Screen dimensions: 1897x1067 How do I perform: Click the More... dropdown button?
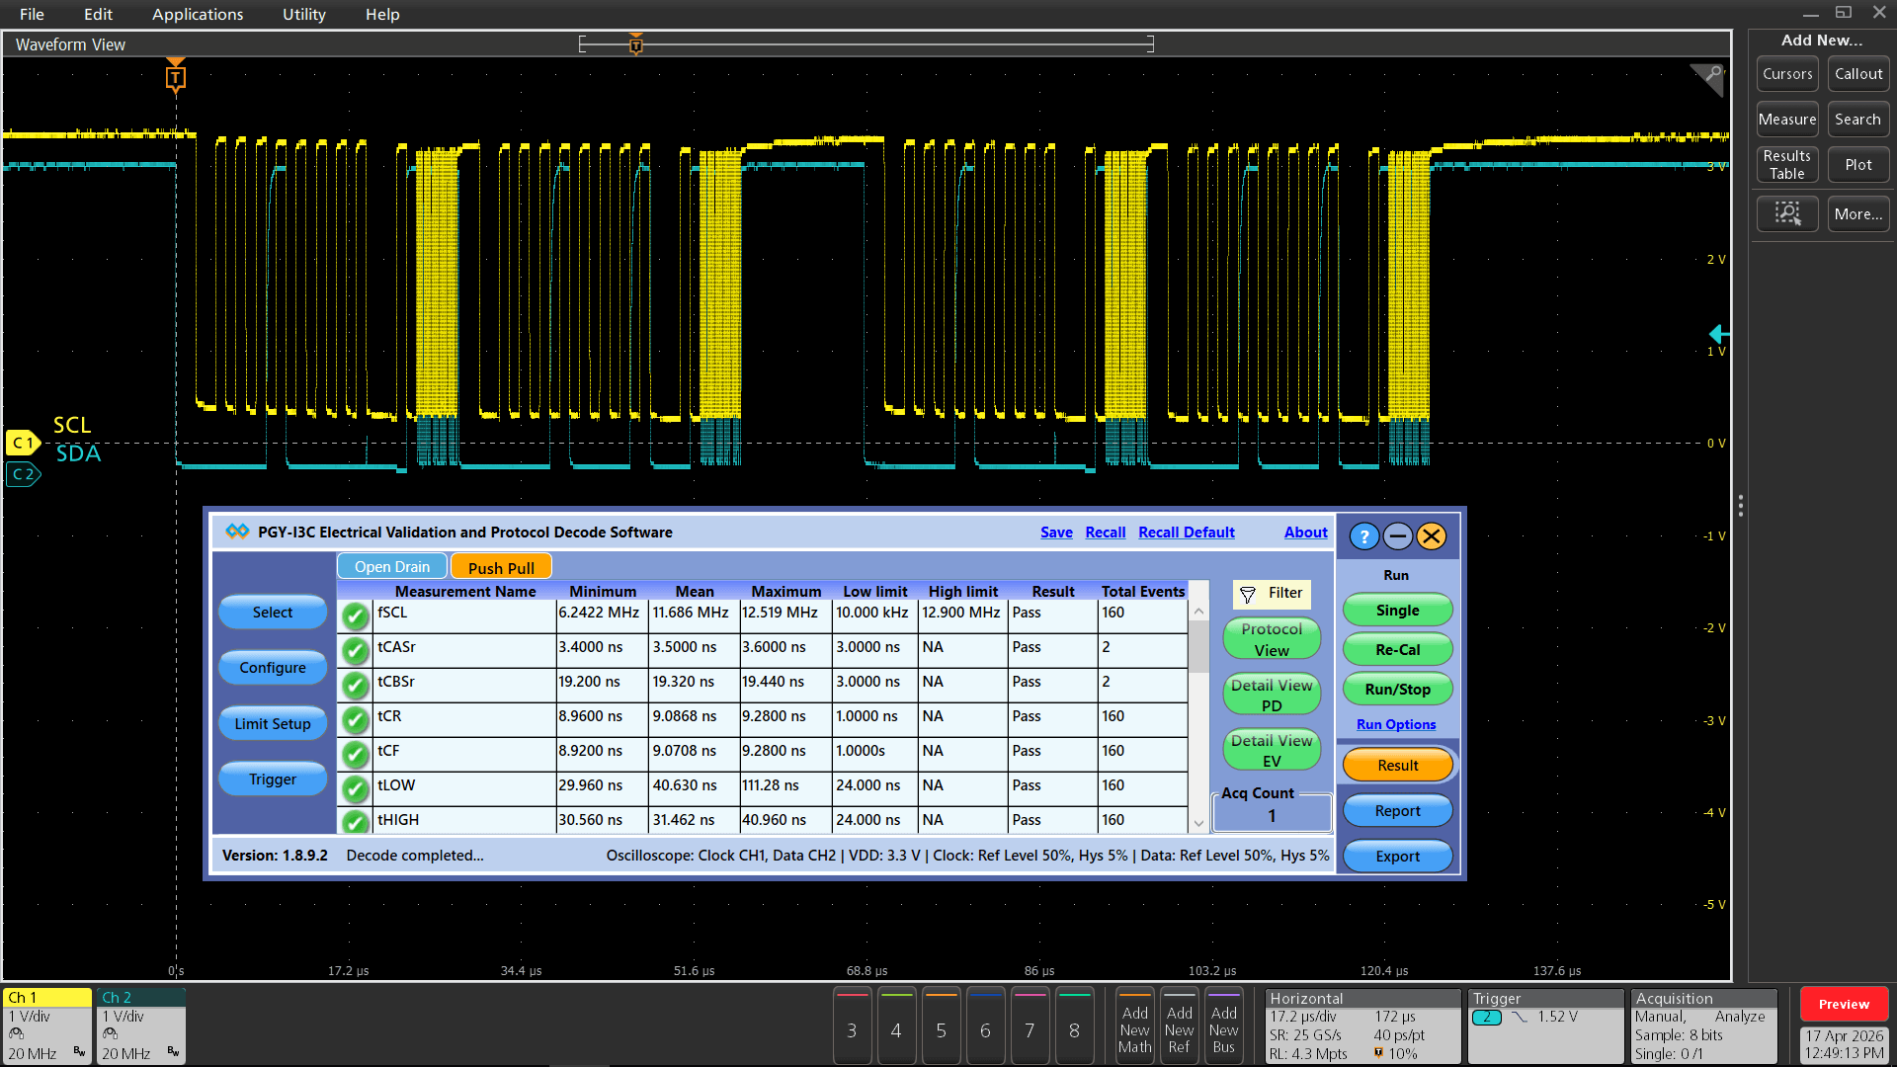pyautogui.click(x=1857, y=213)
